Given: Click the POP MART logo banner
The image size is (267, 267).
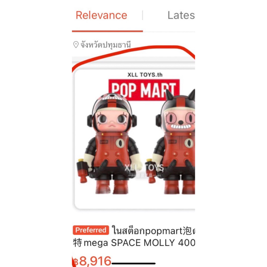Looking at the screenshot, I should (144, 90).
